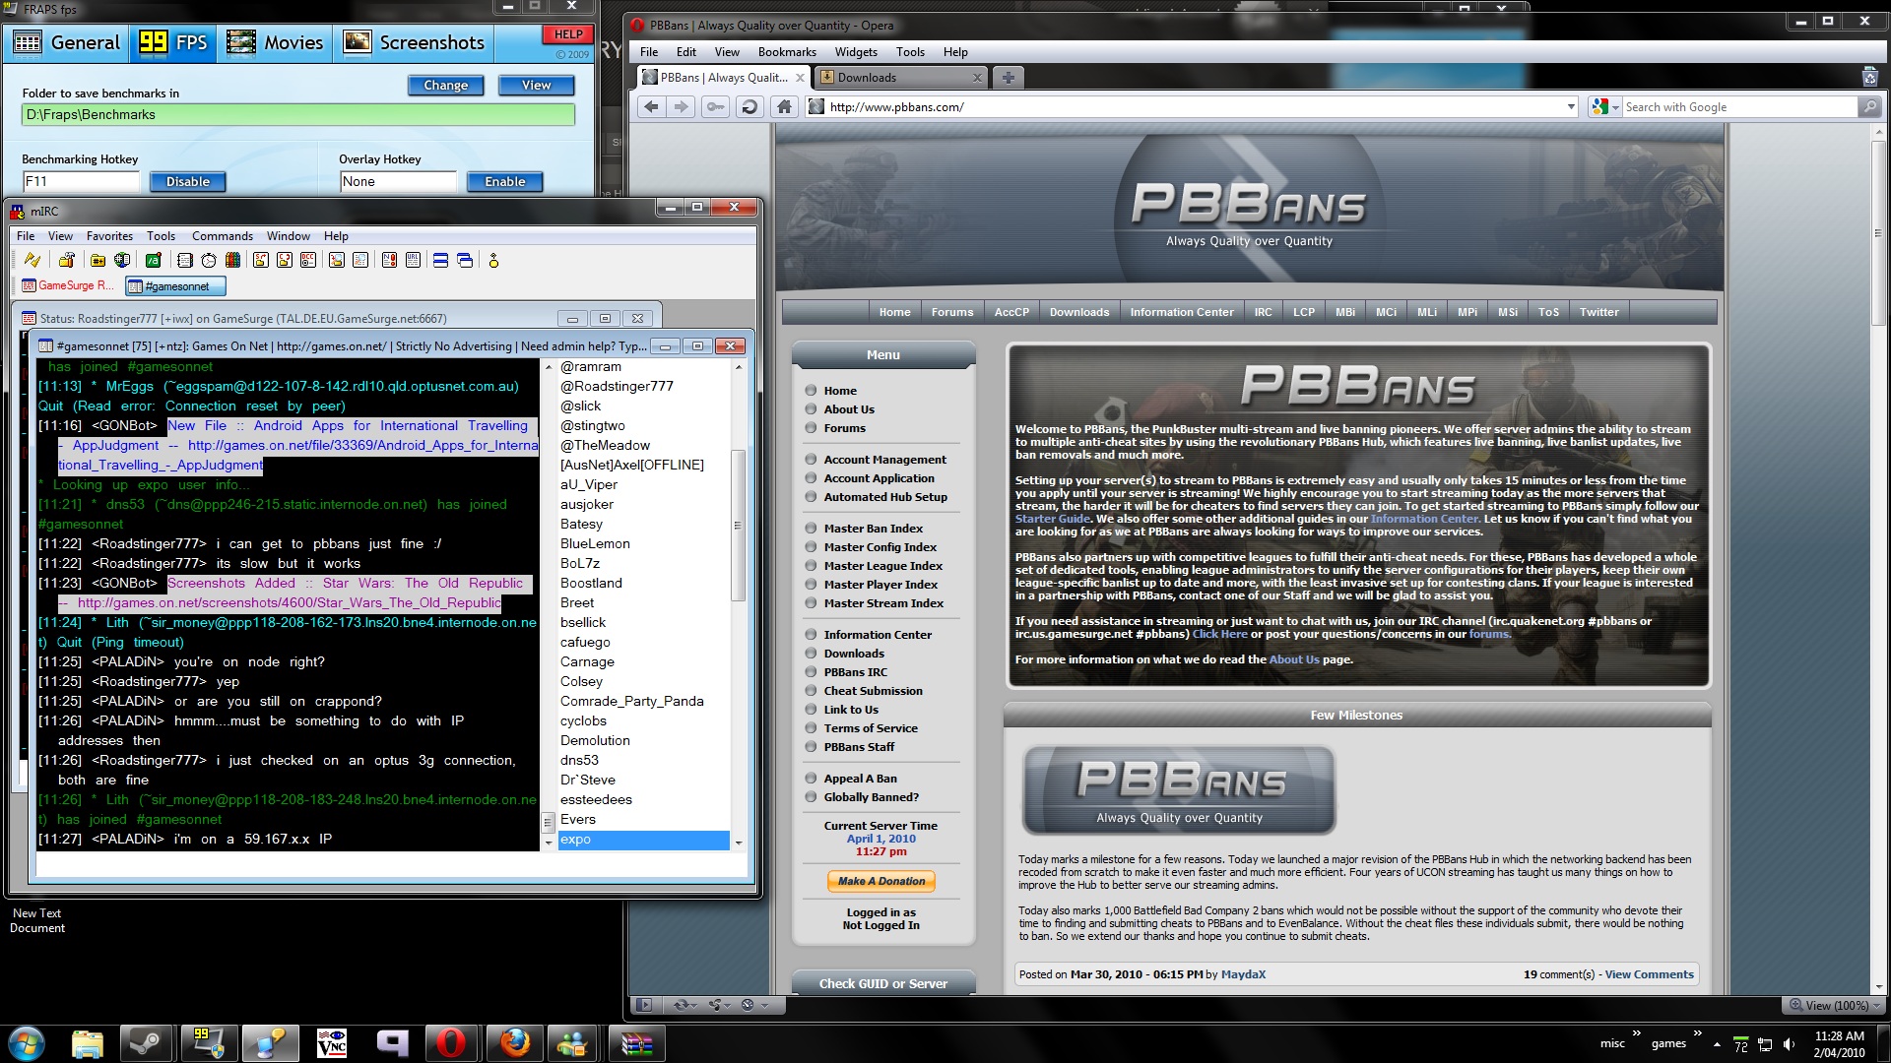Screen dimensions: 1891x1063
Task: Click Disable next to Benchmarking Hotkey
Action: click(x=188, y=182)
